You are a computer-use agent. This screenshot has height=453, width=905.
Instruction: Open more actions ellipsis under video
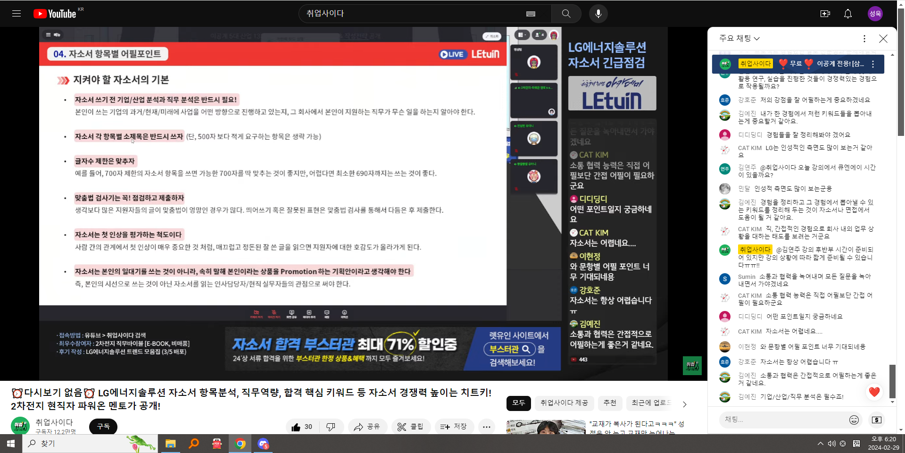[x=486, y=427]
